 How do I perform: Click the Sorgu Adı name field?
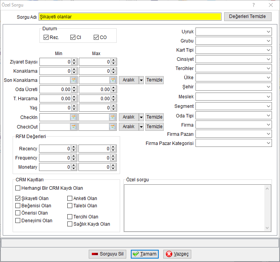pos(130,17)
